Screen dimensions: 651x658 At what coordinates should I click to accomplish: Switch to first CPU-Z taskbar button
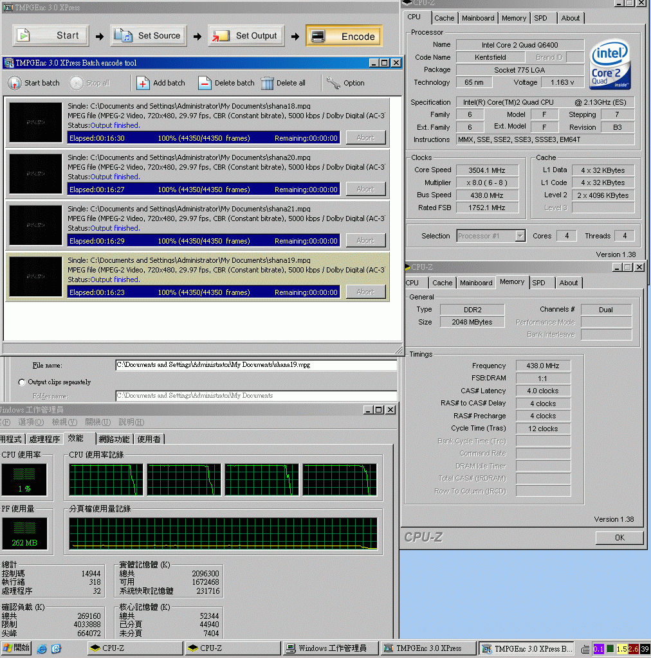click(x=135, y=648)
